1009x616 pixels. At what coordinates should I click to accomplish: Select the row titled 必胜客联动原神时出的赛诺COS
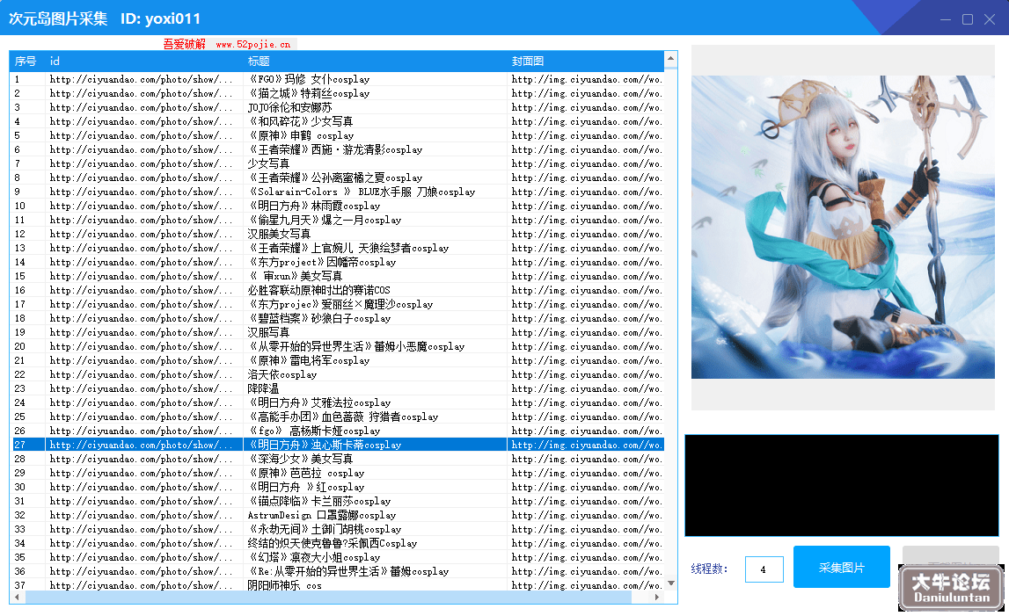point(337,290)
